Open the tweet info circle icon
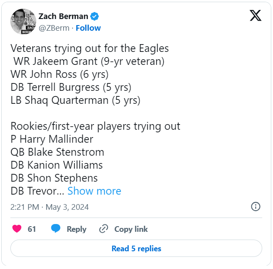Viewport: 273px width, 269px height. (255, 207)
